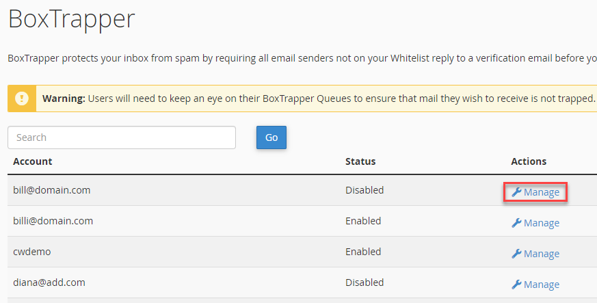Open Manage link for bill@domain.com
This screenshot has width=597, height=303.
tap(541, 192)
